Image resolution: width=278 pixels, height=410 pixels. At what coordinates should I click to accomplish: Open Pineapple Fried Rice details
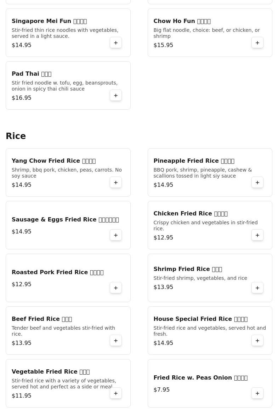[x=194, y=161]
